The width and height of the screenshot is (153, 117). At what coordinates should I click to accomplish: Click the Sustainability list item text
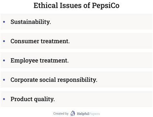(x=31, y=22)
